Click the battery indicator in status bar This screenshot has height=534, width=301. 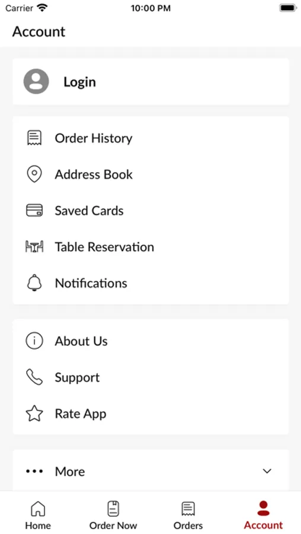click(x=288, y=8)
